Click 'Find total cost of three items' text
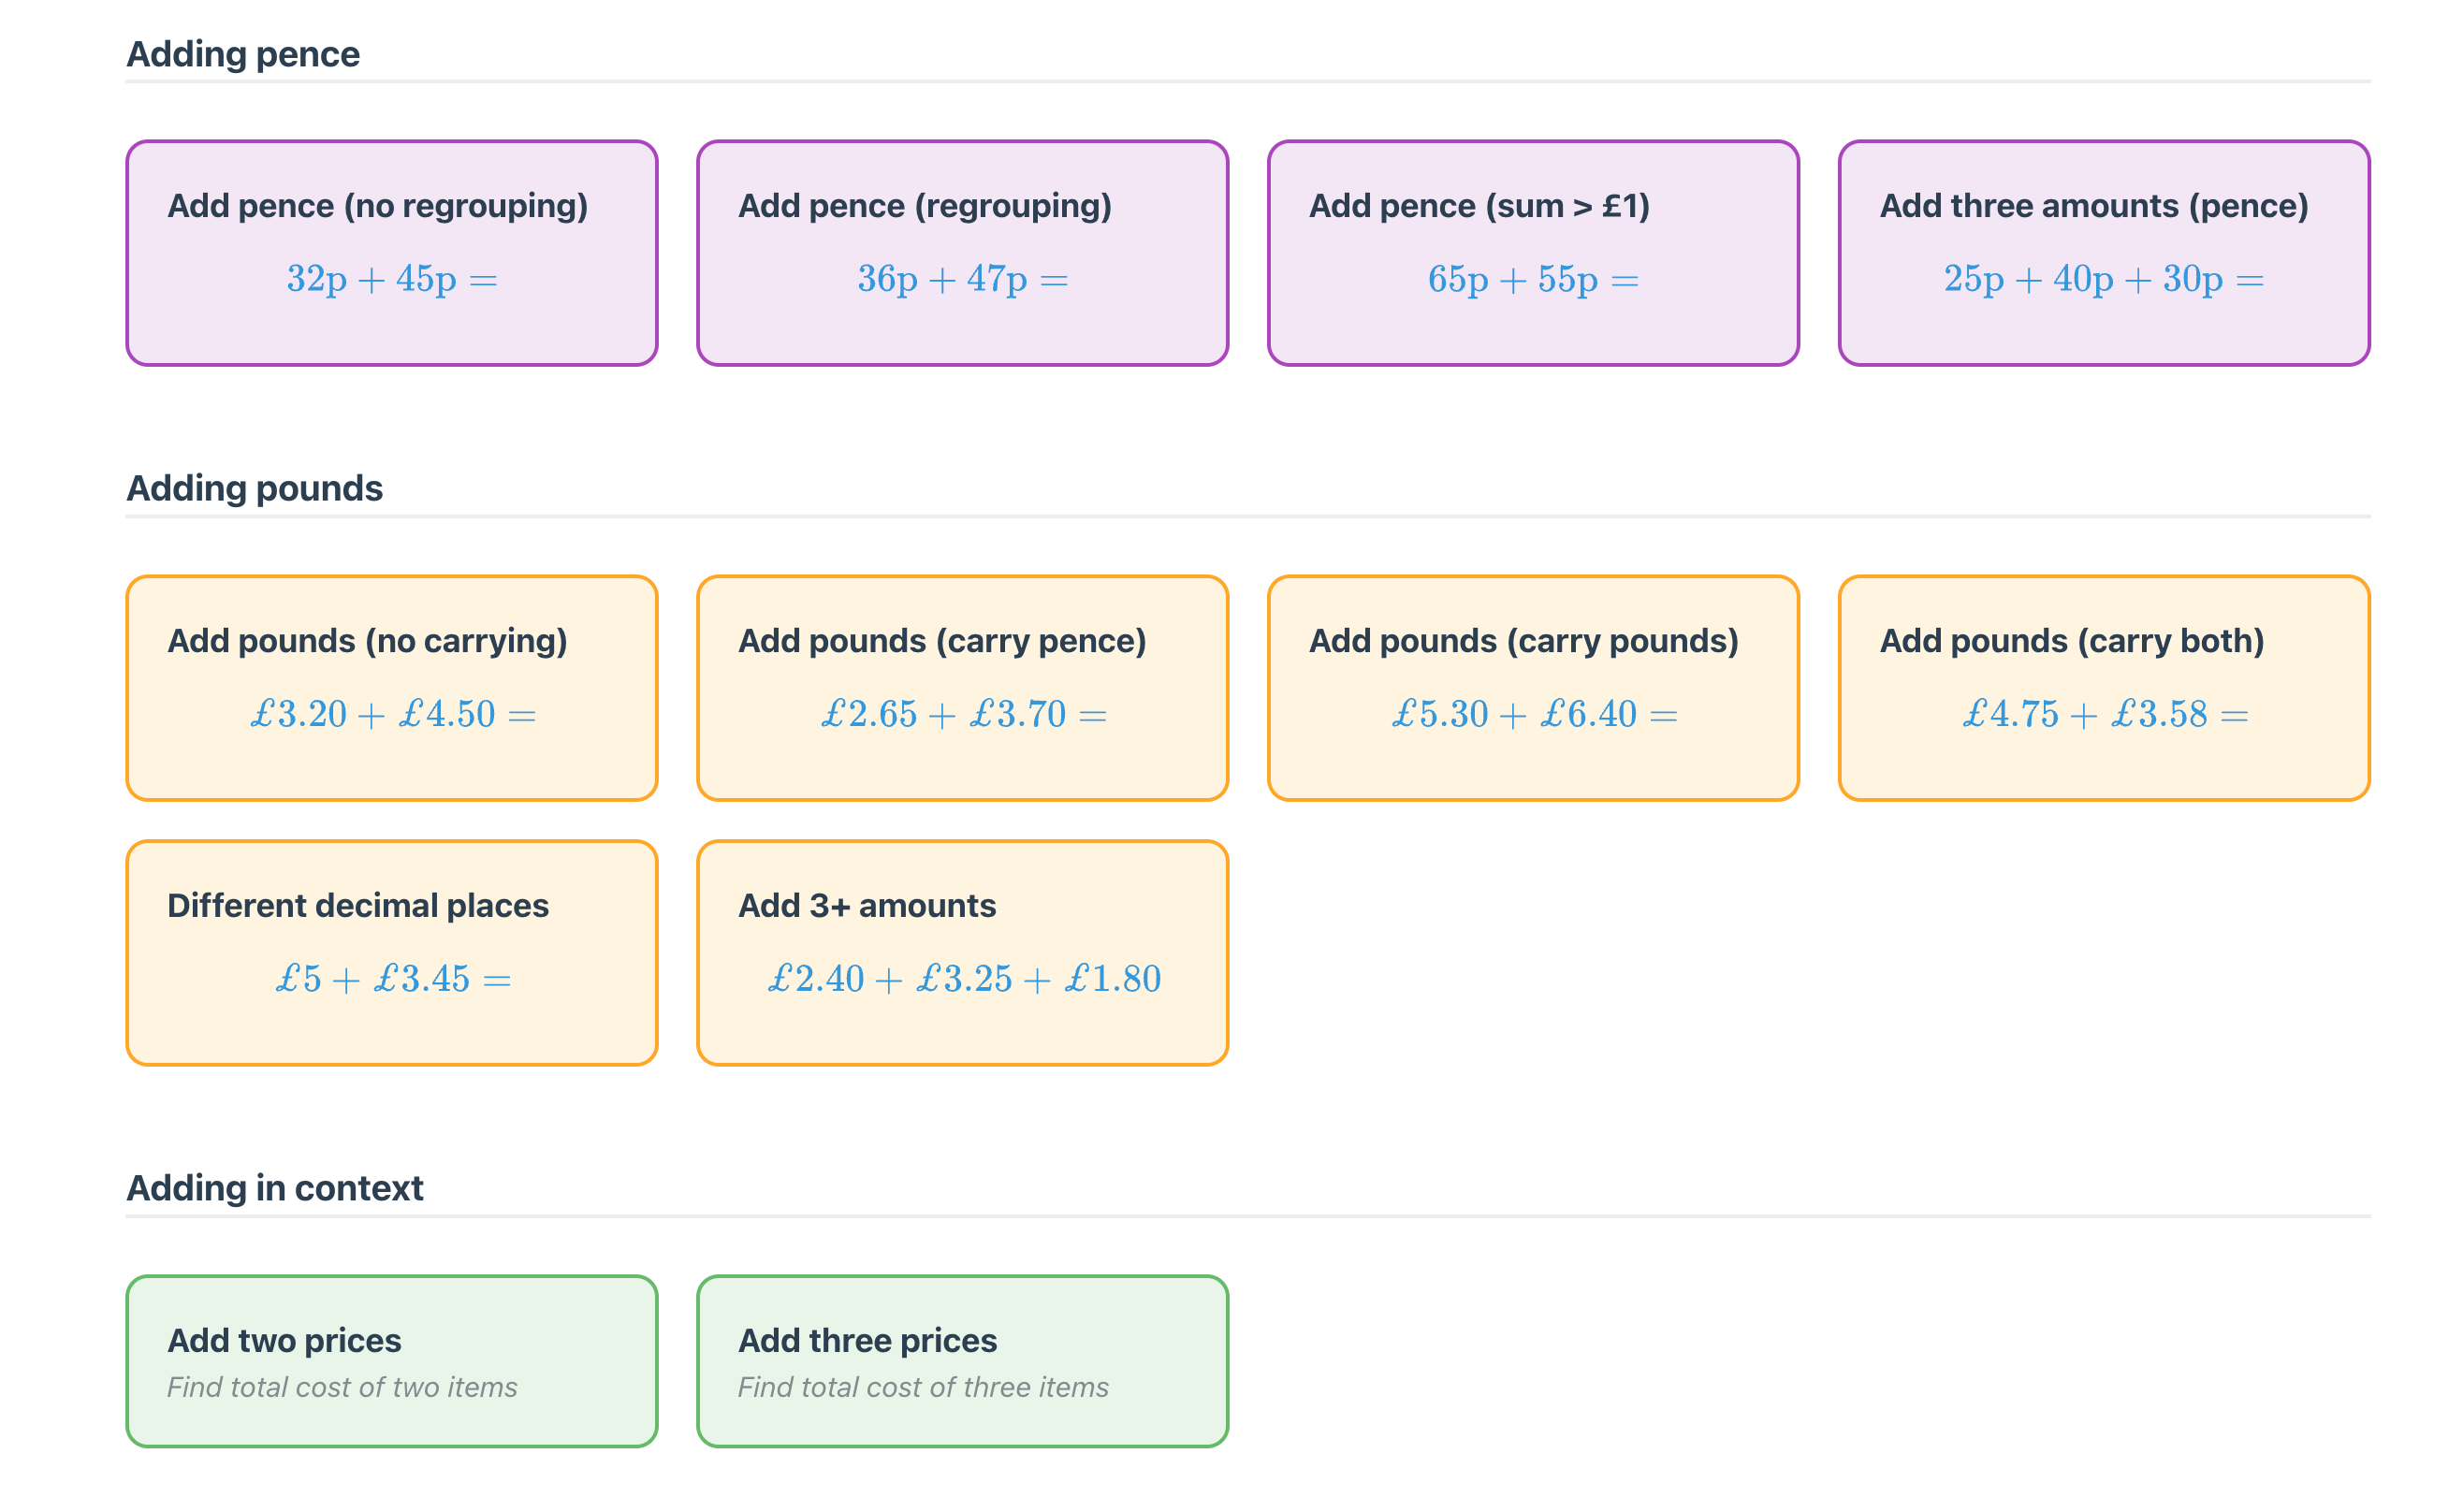2463x1512 pixels. click(922, 1387)
